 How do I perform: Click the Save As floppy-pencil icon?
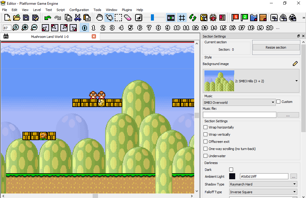tap(35, 18)
